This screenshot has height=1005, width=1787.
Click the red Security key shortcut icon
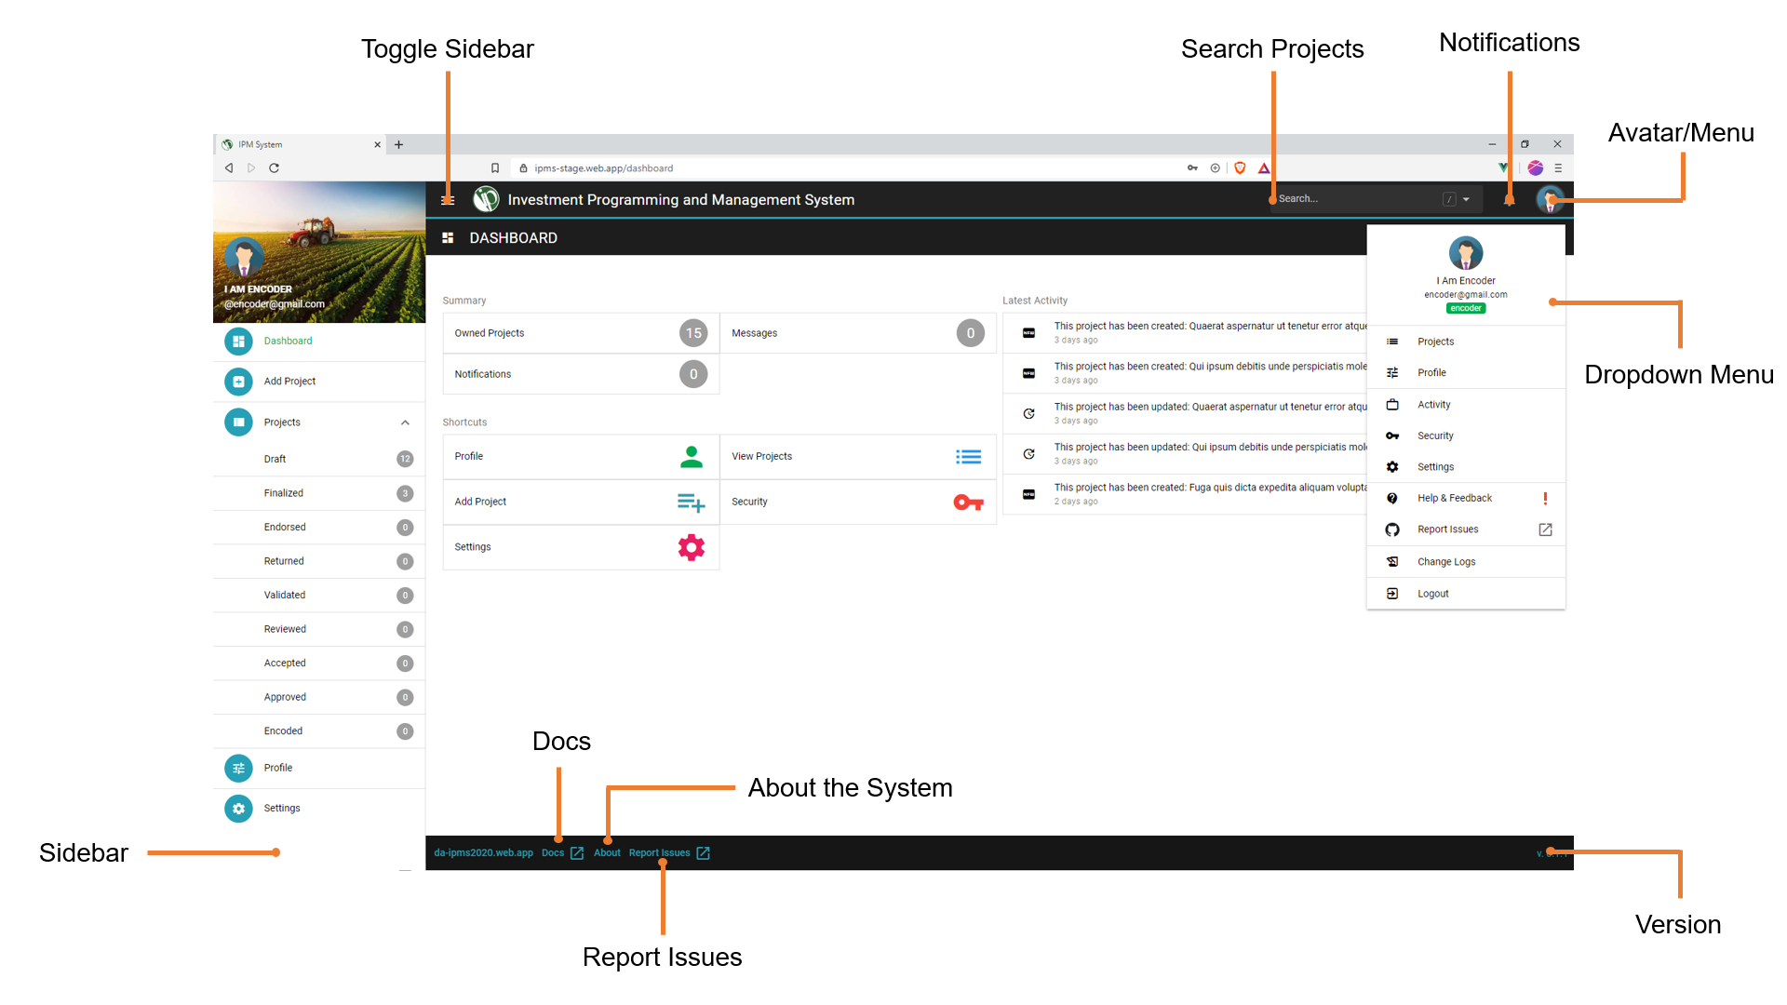(968, 502)
